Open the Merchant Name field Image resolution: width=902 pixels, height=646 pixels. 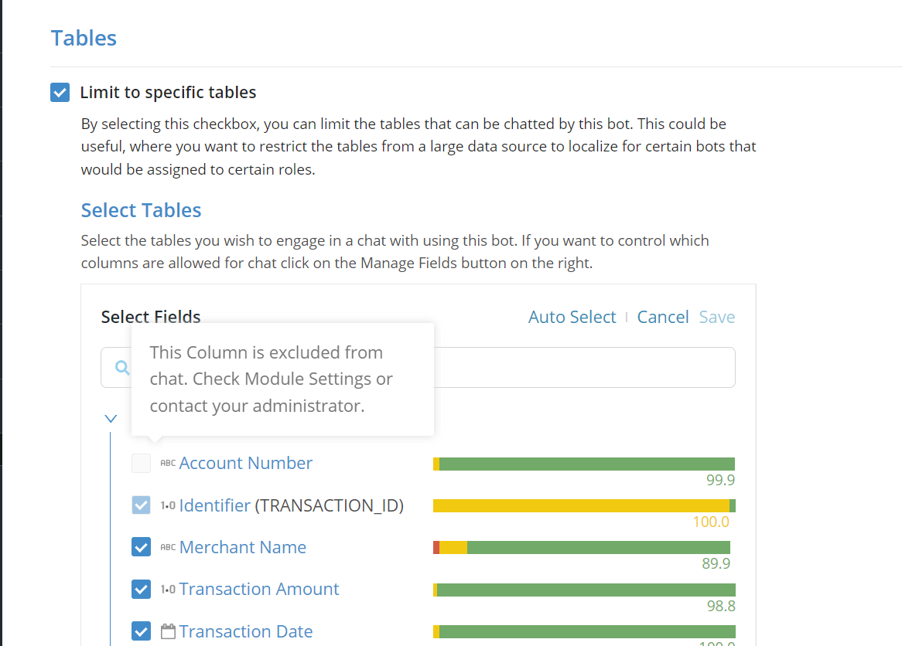click(x=243, y=547)
